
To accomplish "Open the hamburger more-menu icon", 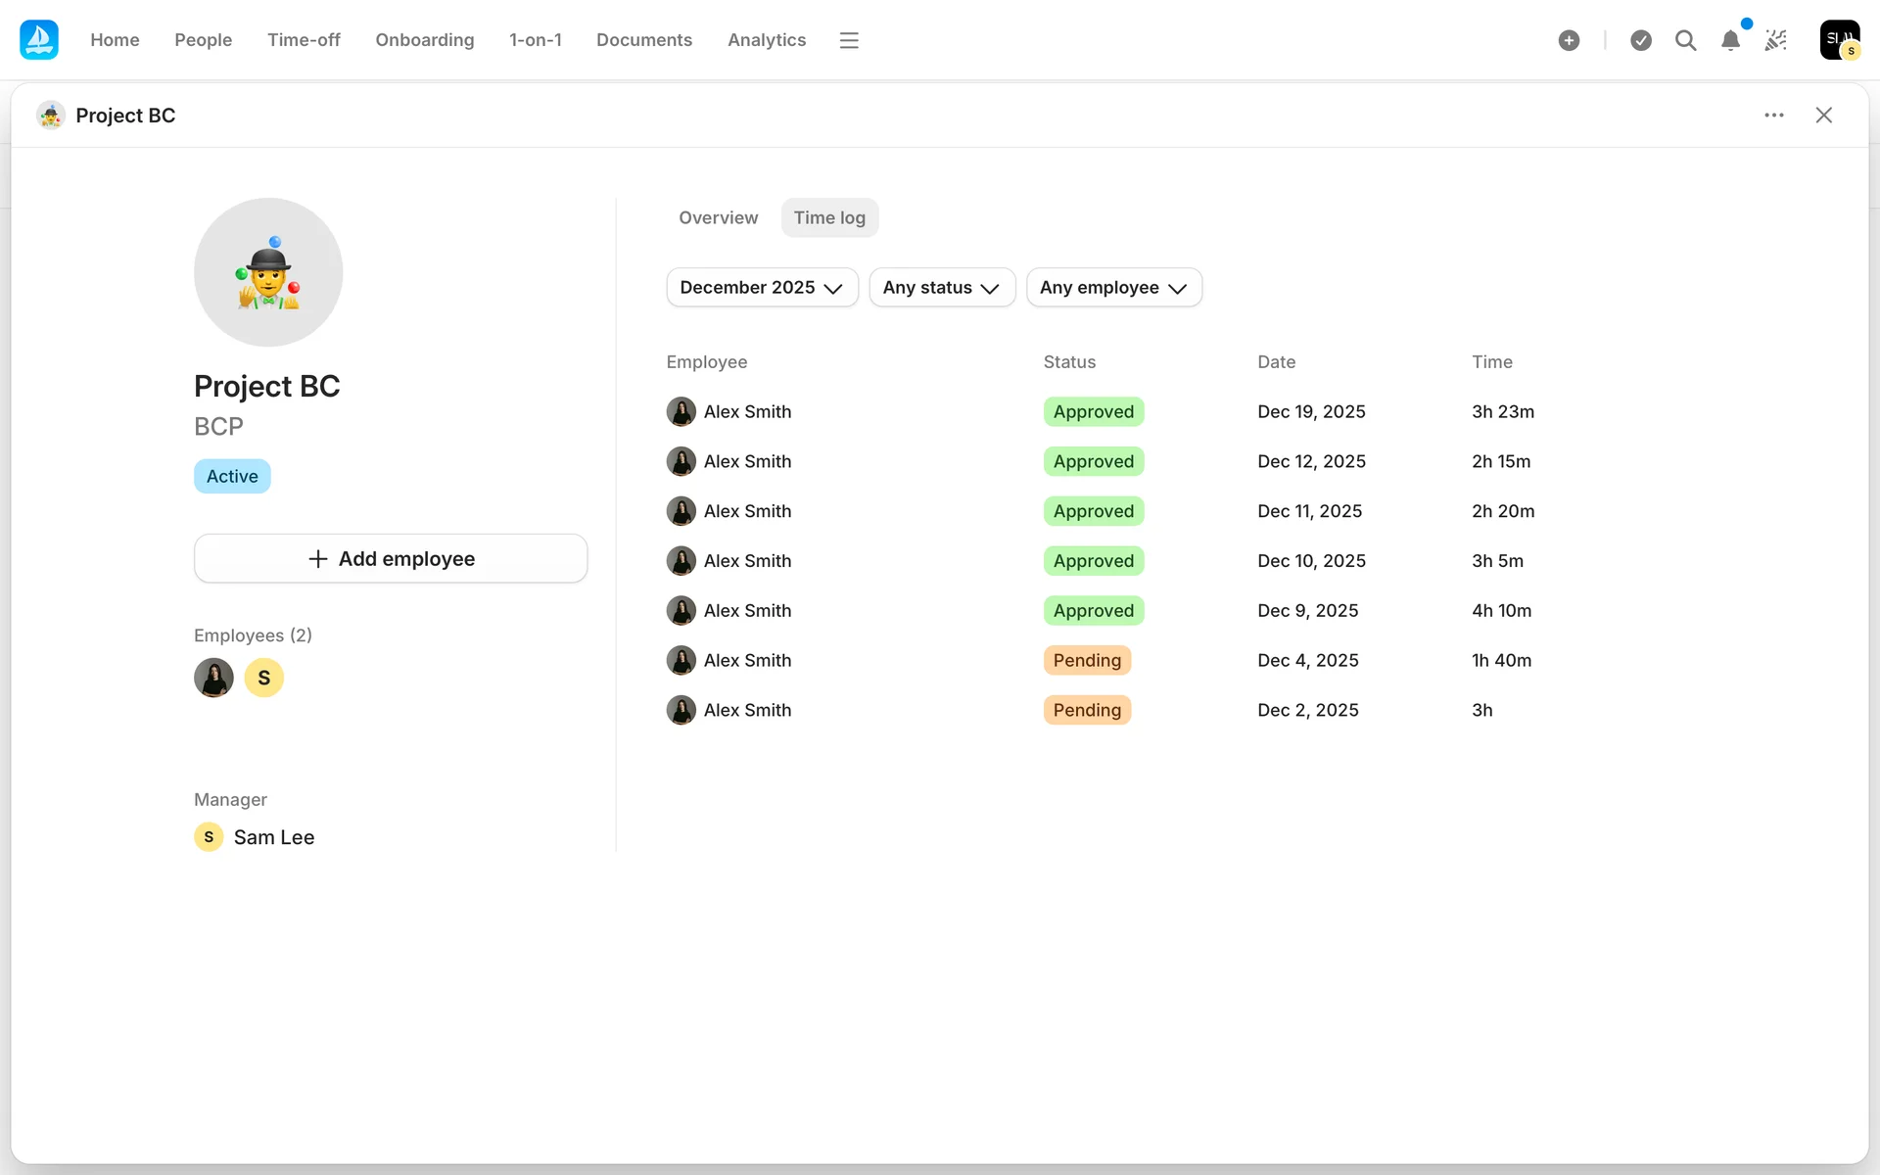I will (x=849, y=40).
